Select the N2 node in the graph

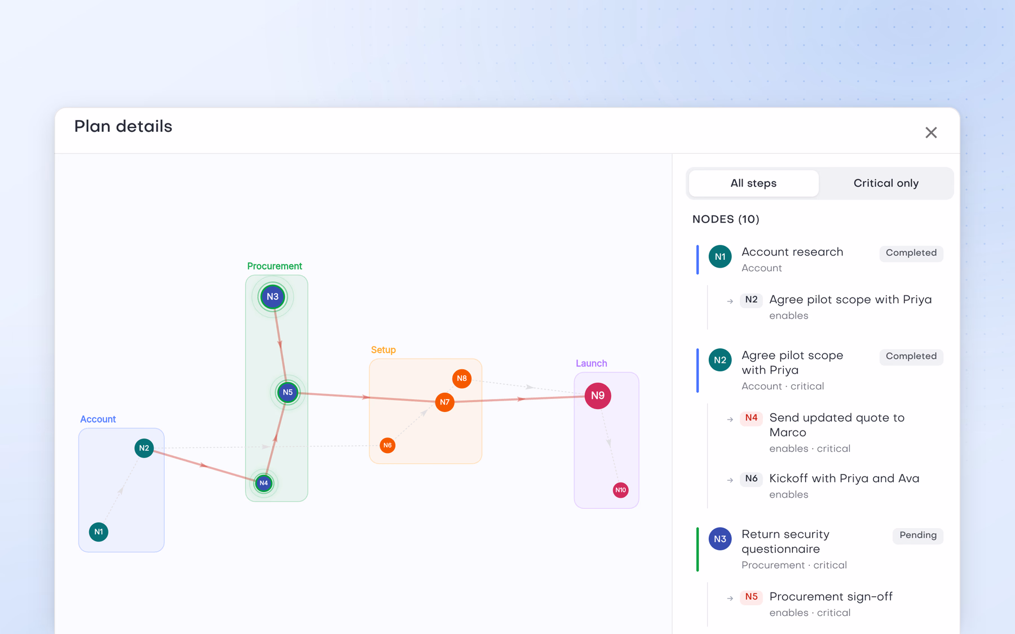[x=144, y=448]
